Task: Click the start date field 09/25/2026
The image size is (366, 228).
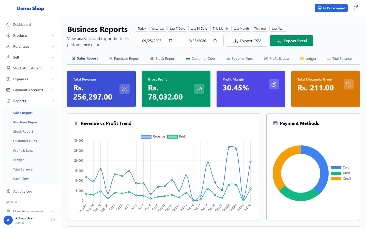Action: pos(157,41)
